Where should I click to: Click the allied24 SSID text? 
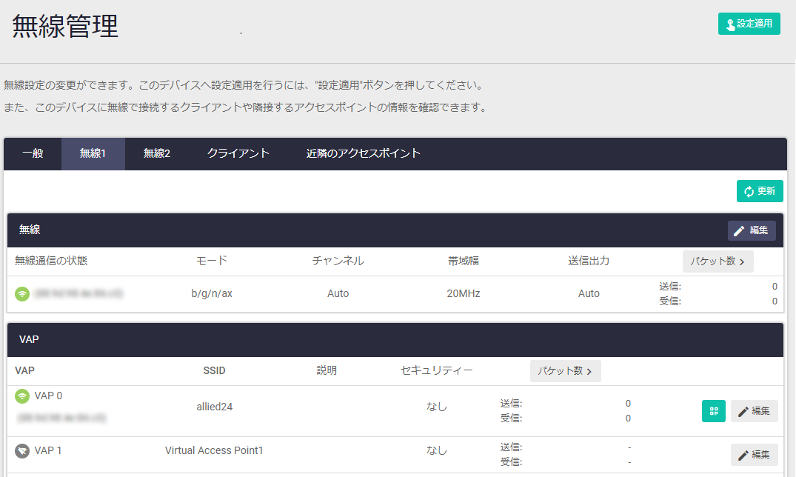point(214,407)
